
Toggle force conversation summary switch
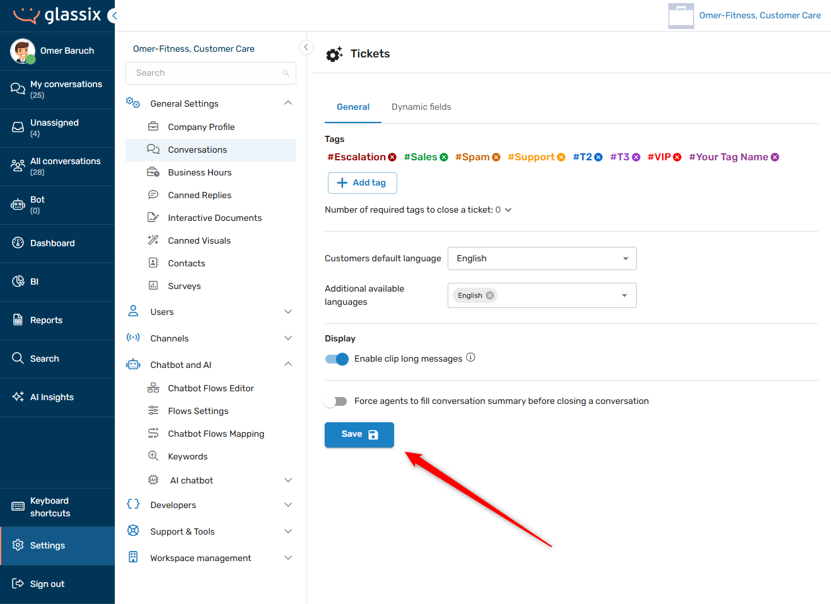point(335,401)
